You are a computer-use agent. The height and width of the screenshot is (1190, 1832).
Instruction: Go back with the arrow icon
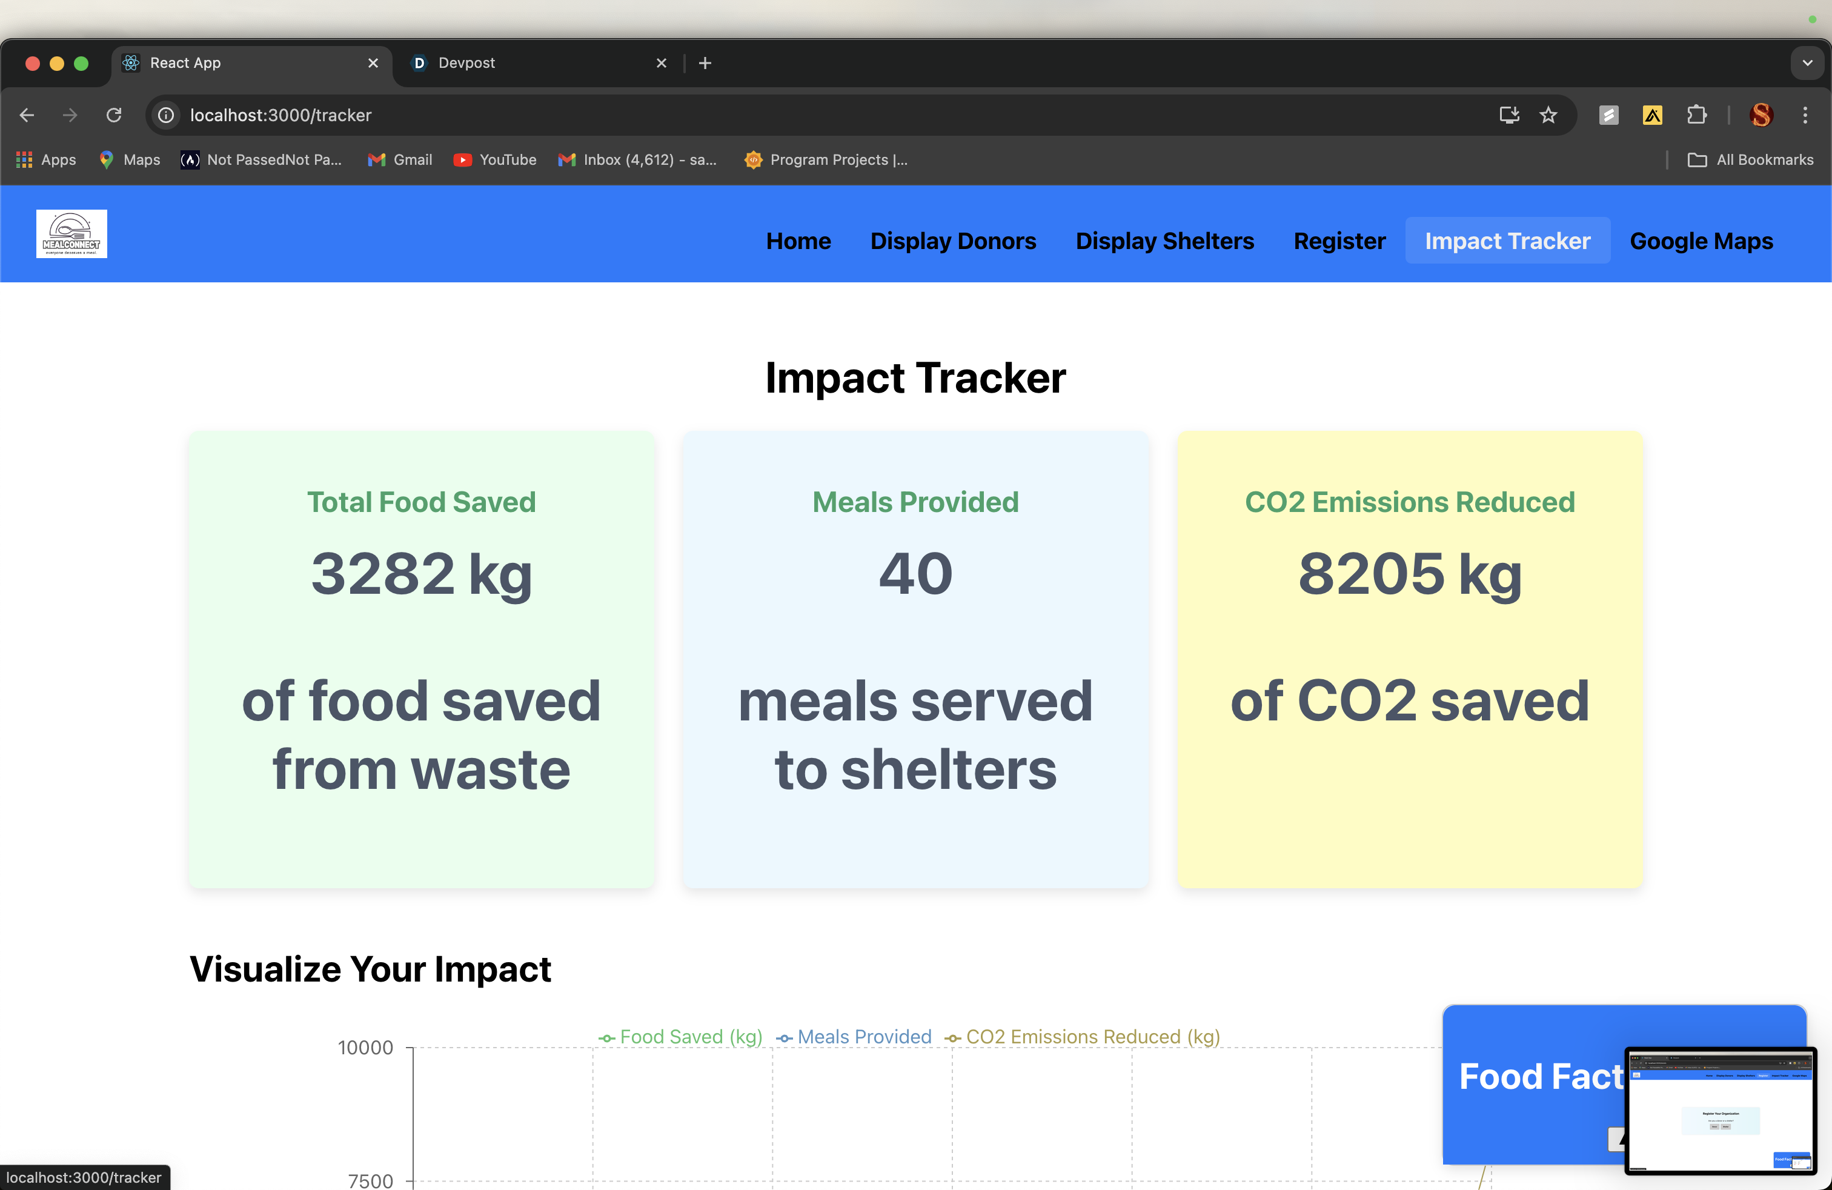pyautogui.click(x=27, y=116)
